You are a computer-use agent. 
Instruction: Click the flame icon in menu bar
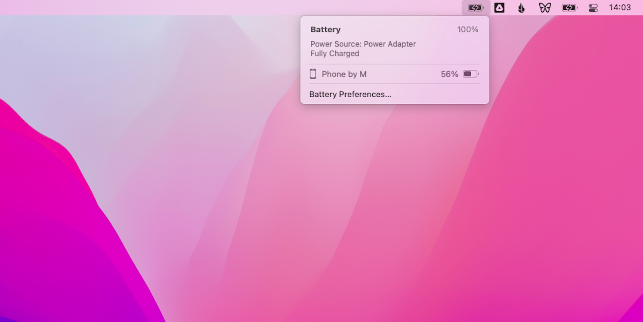click(x=522, y=8)
